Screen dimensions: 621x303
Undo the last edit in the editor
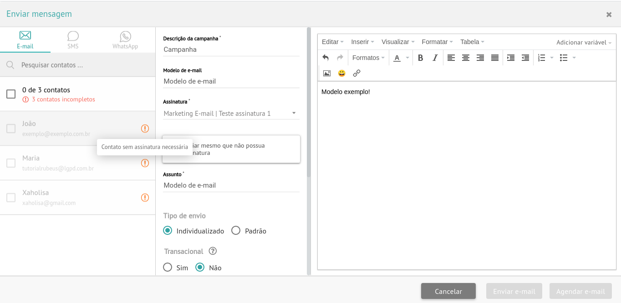tap(326, 58)
